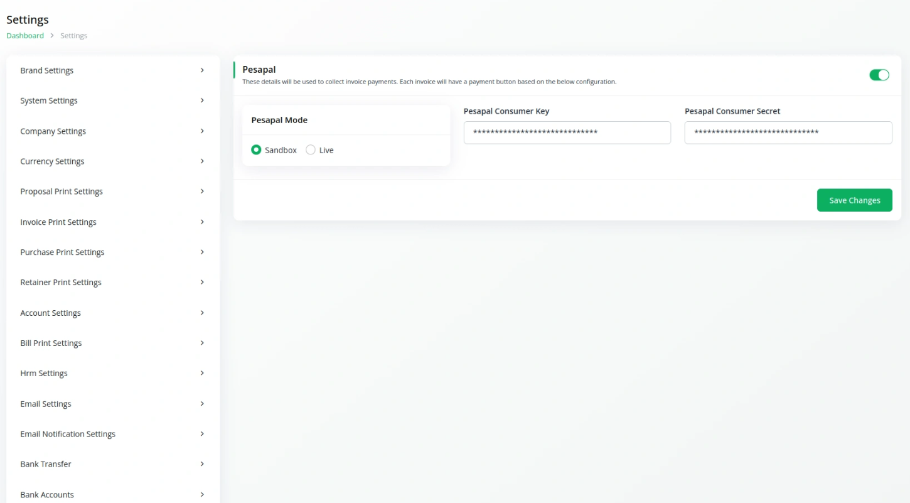Open System Settings in sidebar

click(x=113, y=100)
